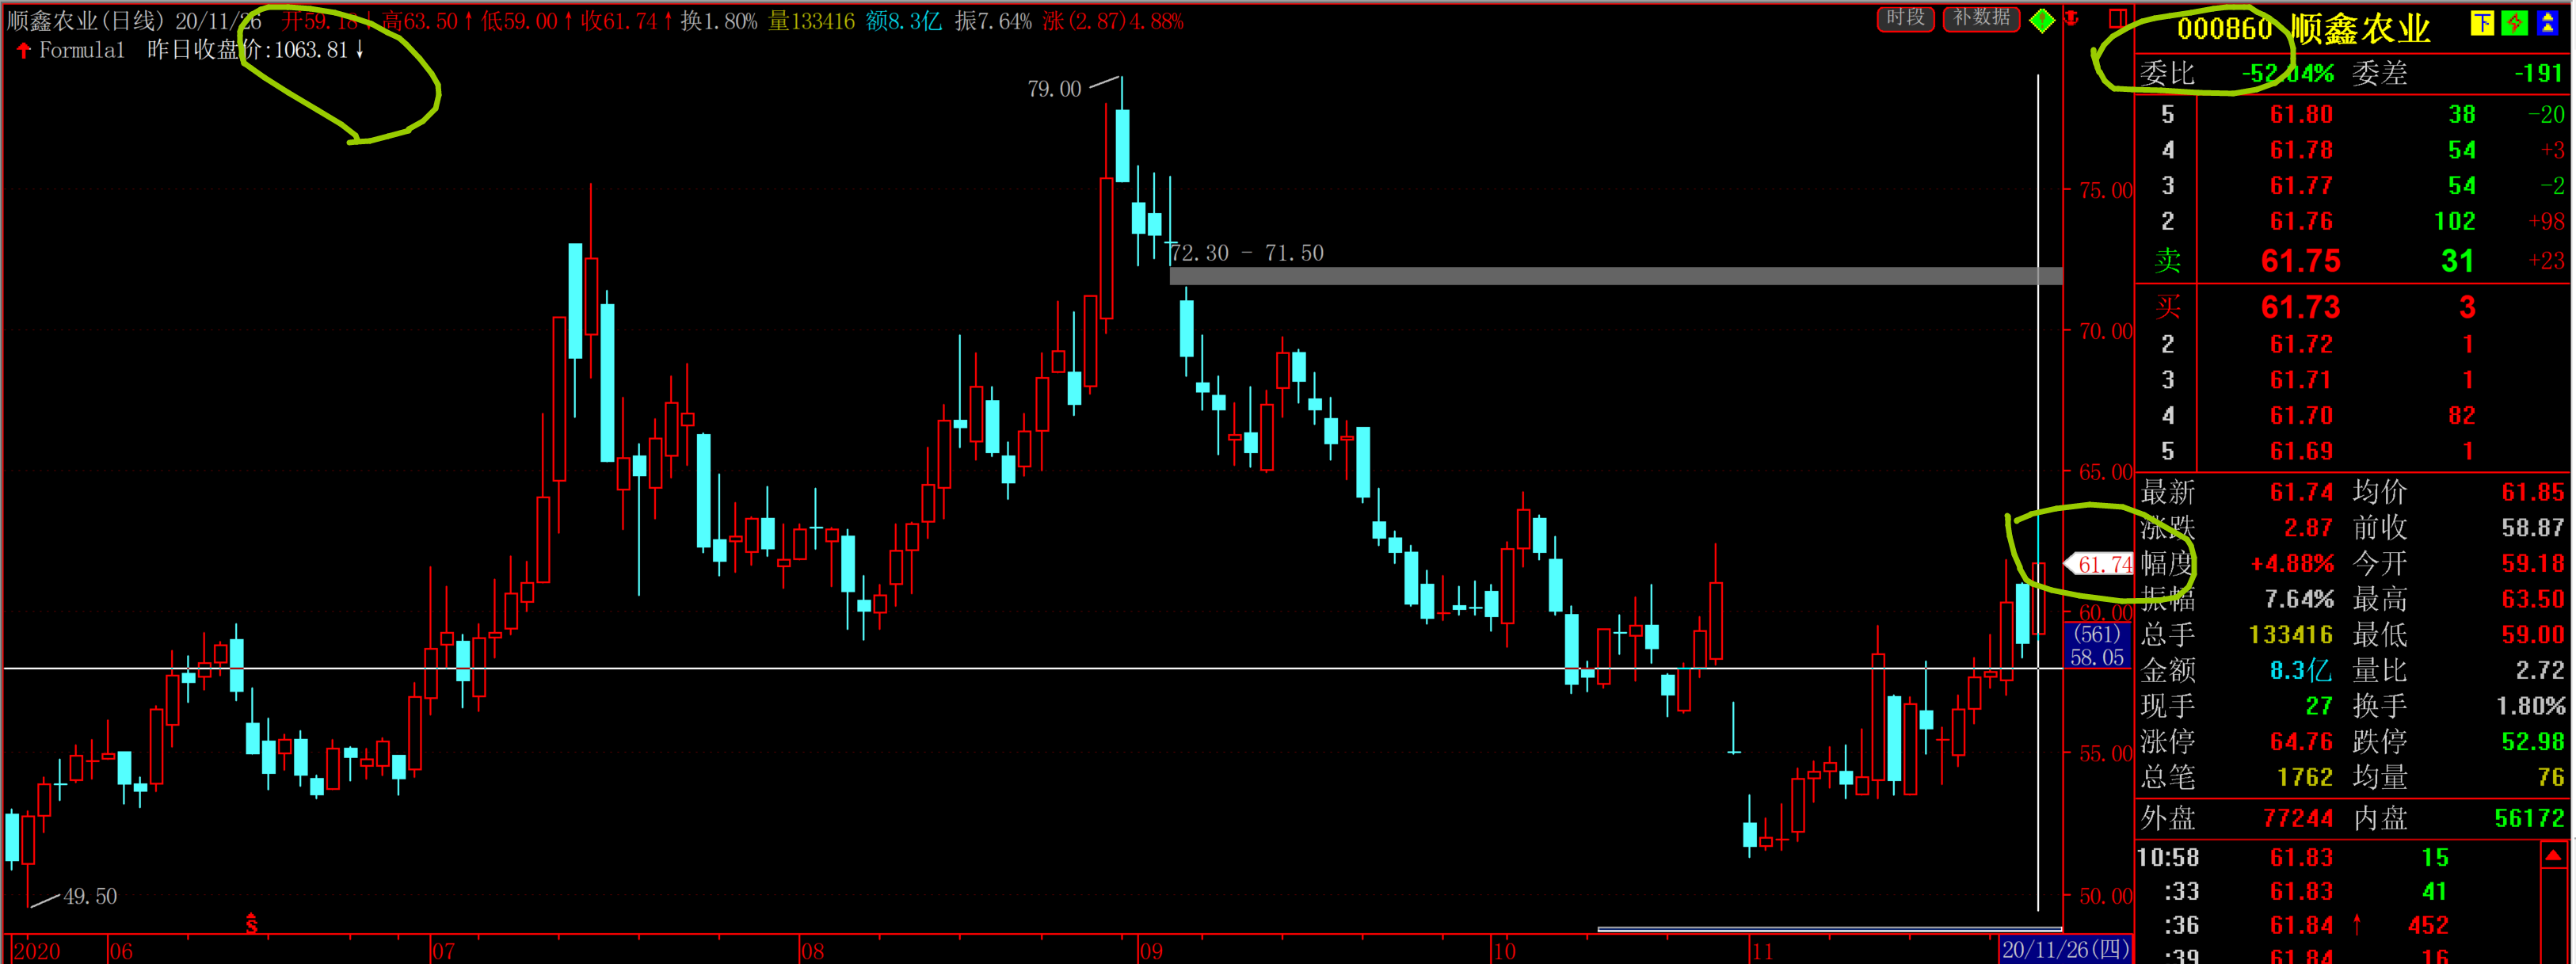Click Formula1 indicator label
This screenshot has height=964, width=2576.
pyautogui.click(x=82, y=50)
